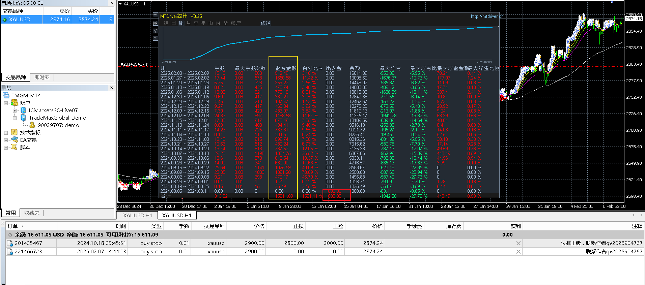Open the XAUUSD,H1 chart title dropdown arrow

coord(120,4)
